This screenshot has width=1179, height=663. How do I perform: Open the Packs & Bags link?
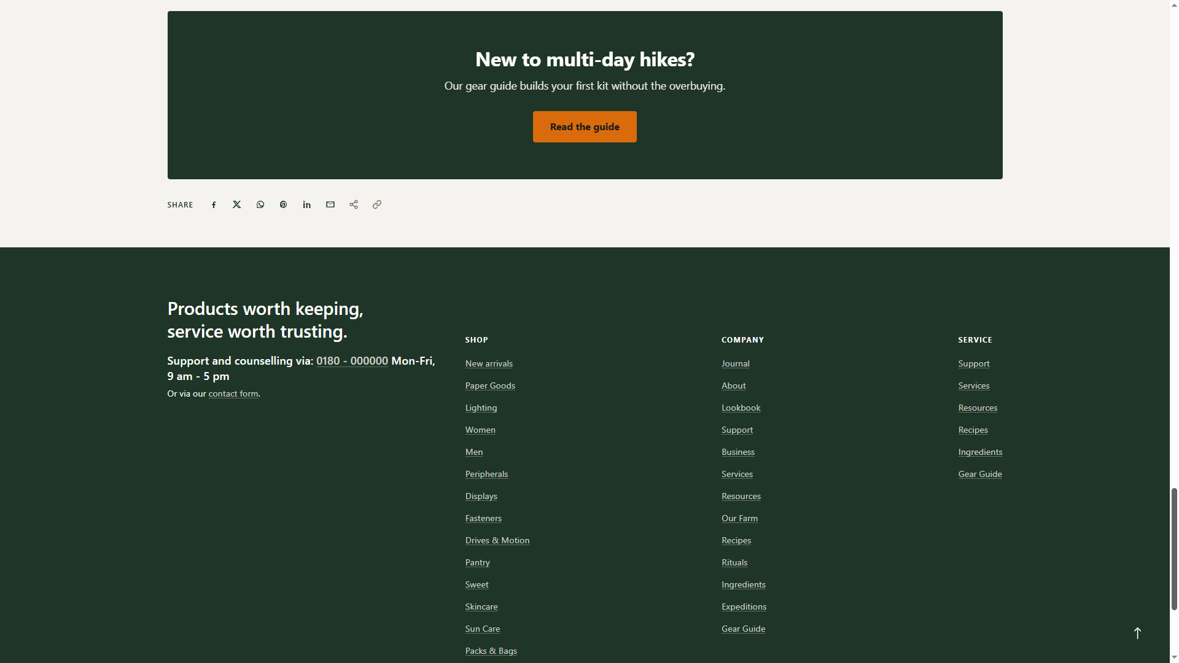491,651
